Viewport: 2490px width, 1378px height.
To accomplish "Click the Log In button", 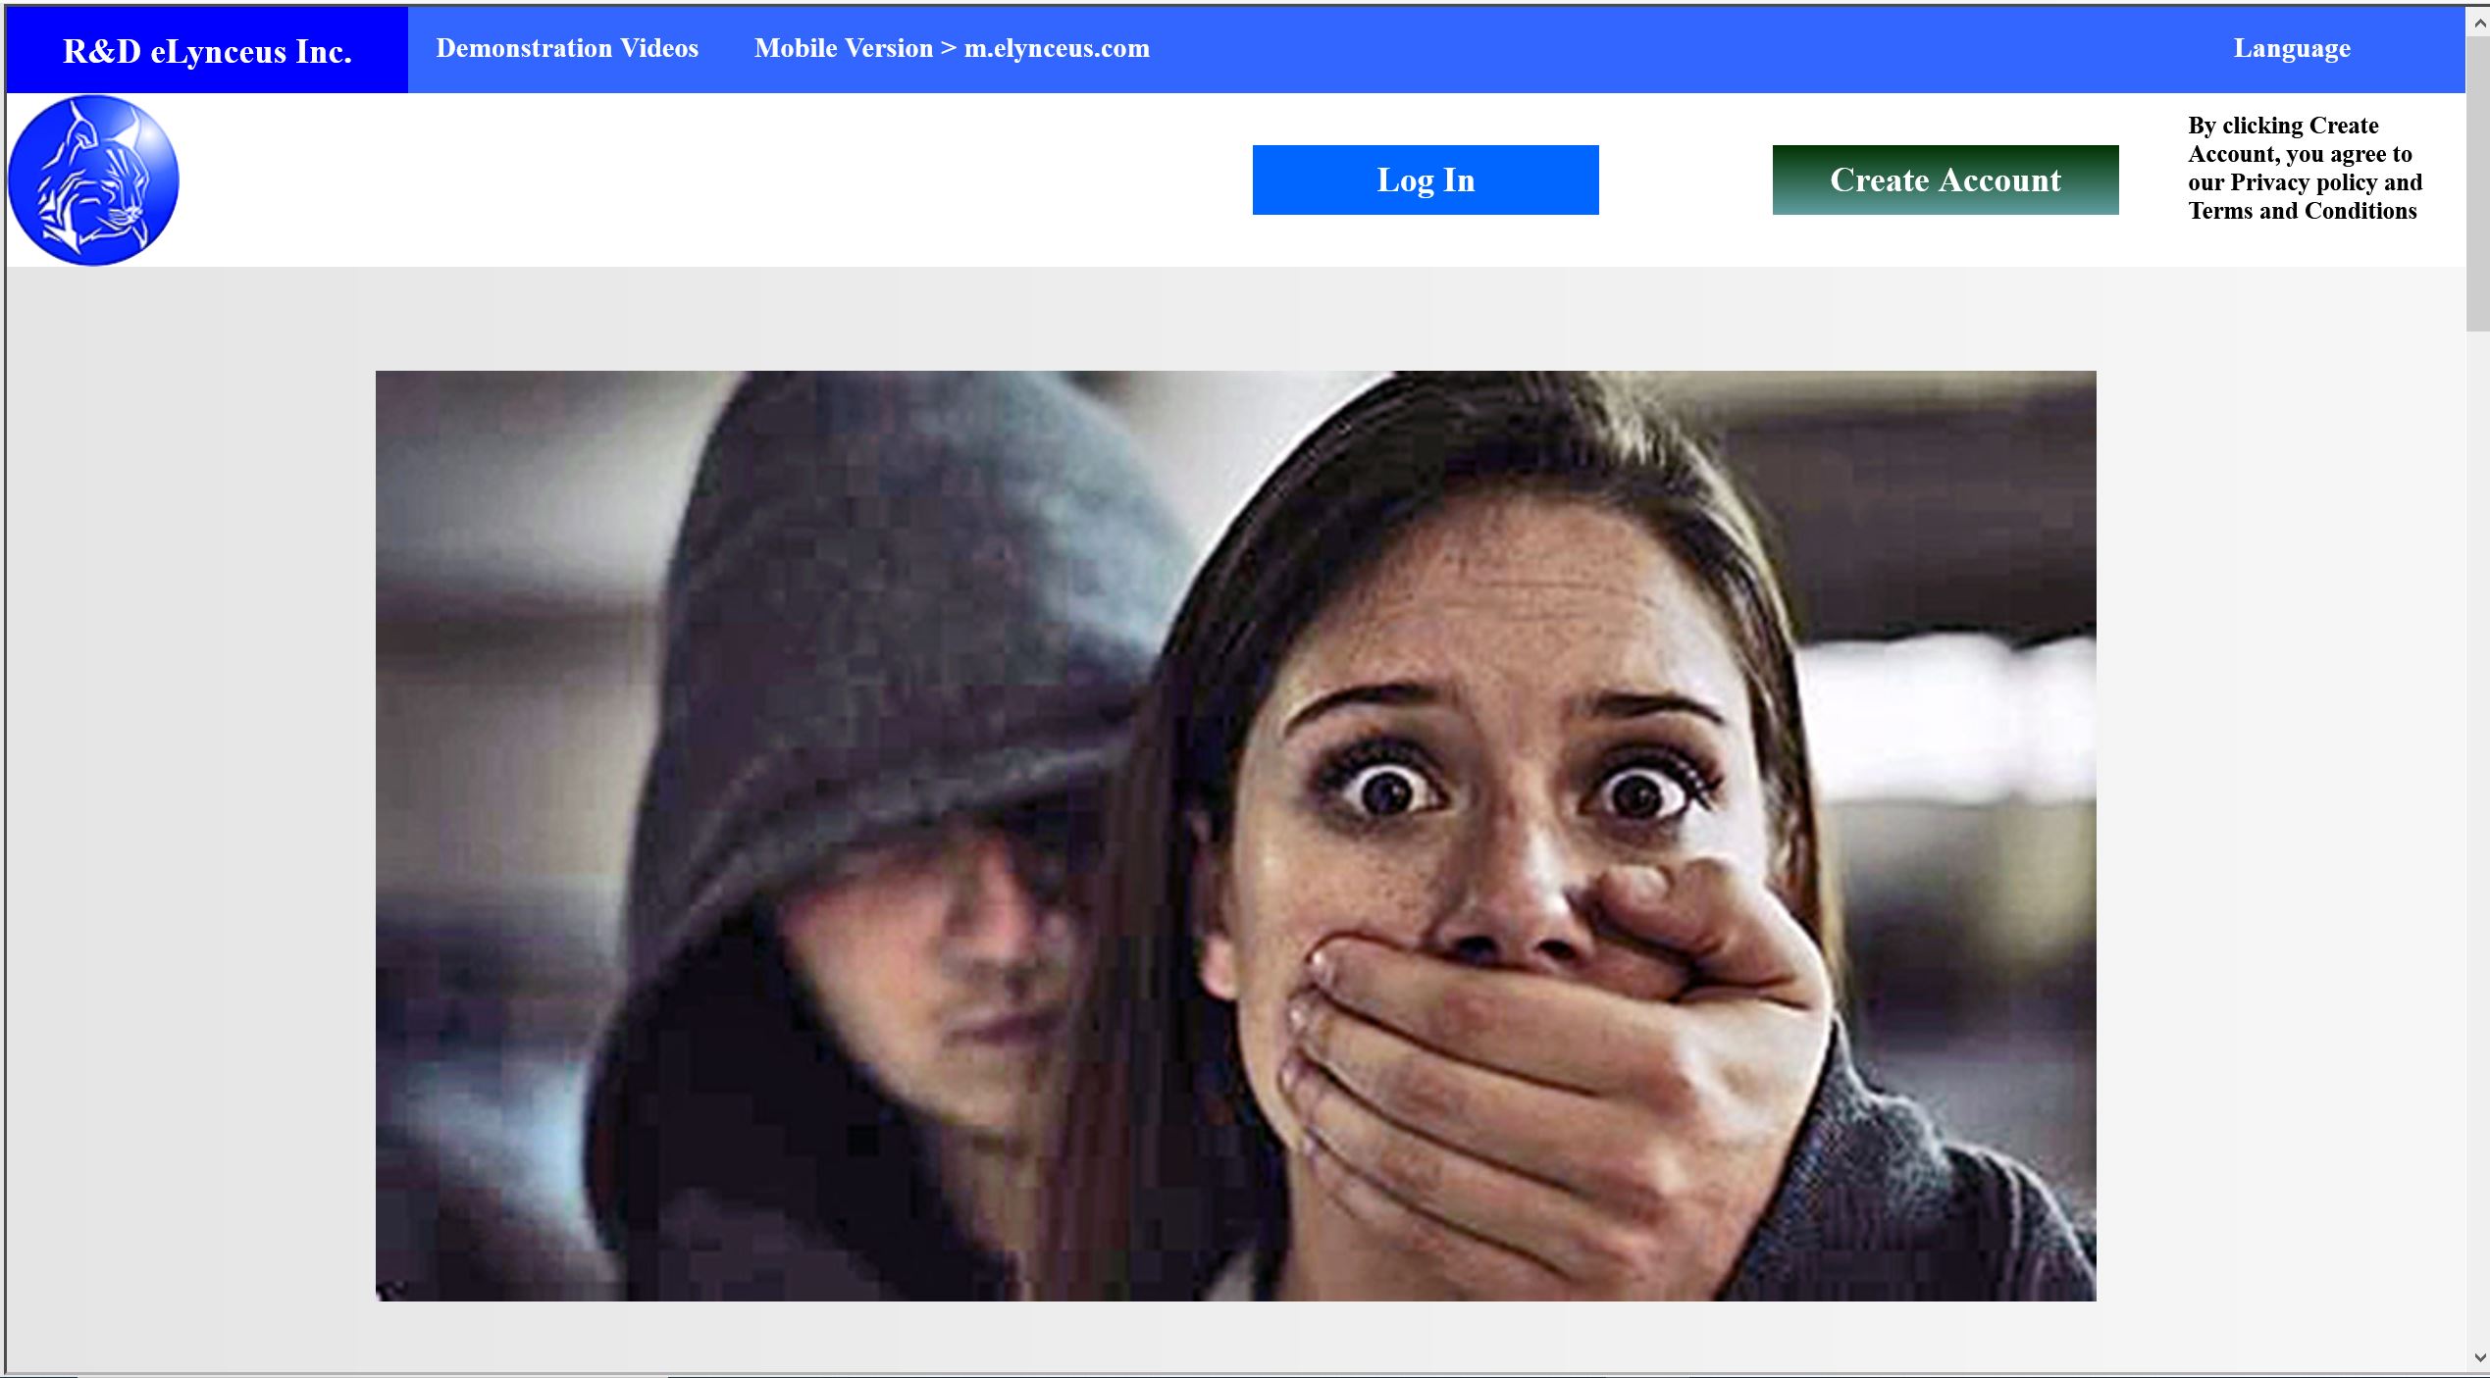I will point(1426,179).
